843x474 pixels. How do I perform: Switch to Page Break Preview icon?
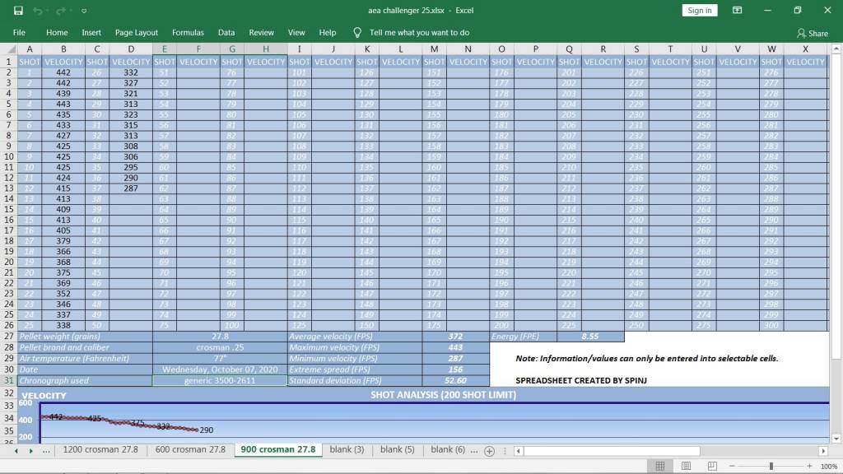[712, 466]
